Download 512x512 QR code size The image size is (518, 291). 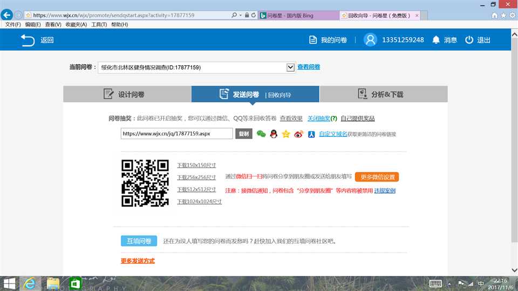196,190
